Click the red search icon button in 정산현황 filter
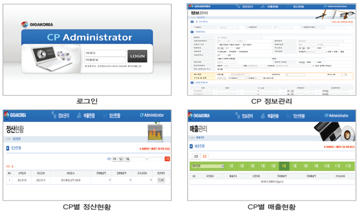360x212 pixels. pyautogui.click(x=167, y=159)
